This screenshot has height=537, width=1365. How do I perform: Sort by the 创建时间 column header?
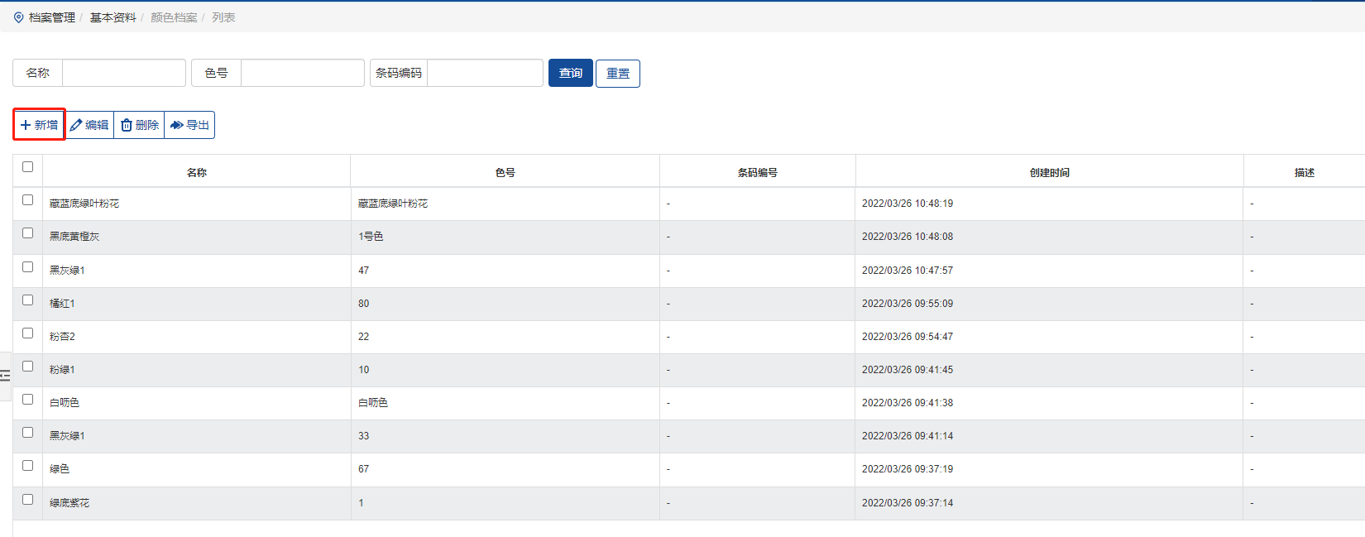pyautogui.click(x=1049, y=172)
